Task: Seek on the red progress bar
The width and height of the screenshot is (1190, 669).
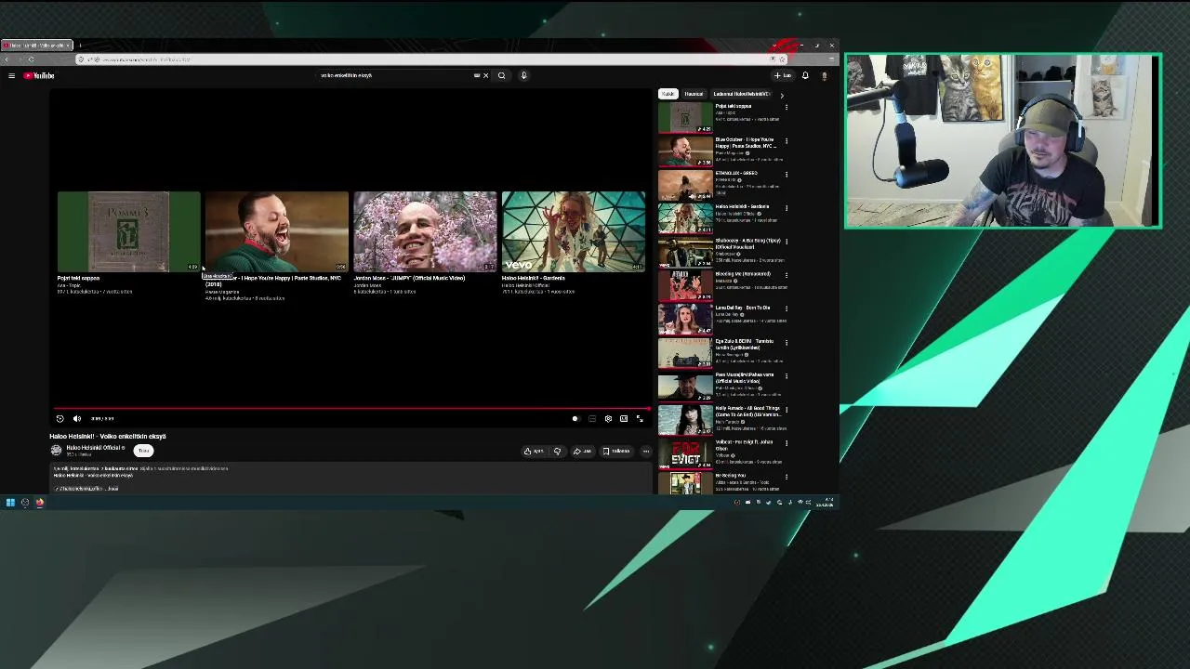Action: [x=352, y=408]
